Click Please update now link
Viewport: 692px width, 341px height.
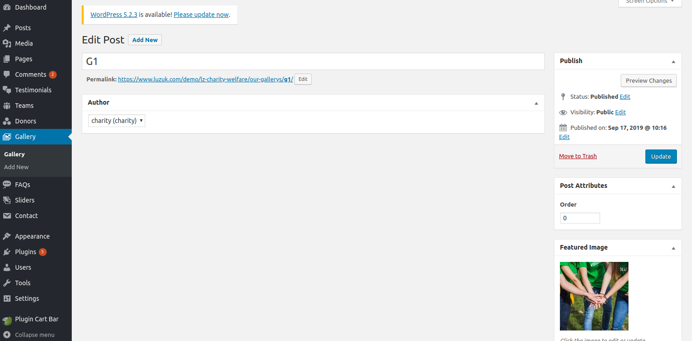(x=201, y=15)
